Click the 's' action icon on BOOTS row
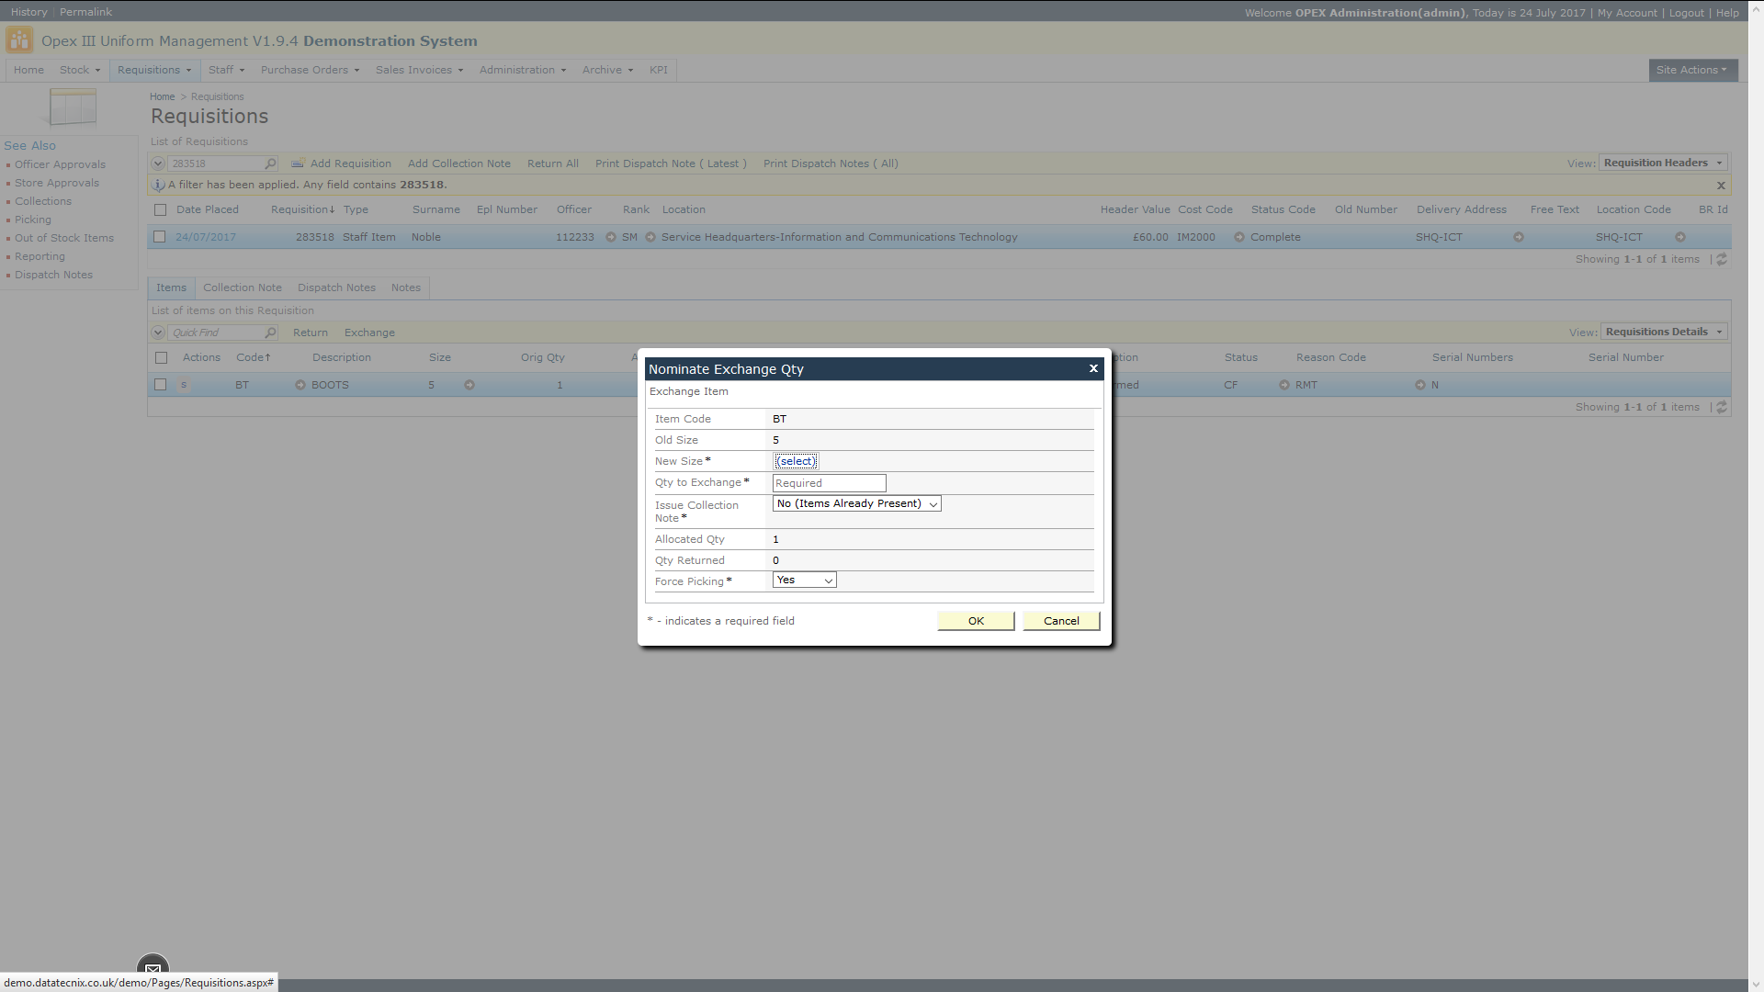 [184, 385]
